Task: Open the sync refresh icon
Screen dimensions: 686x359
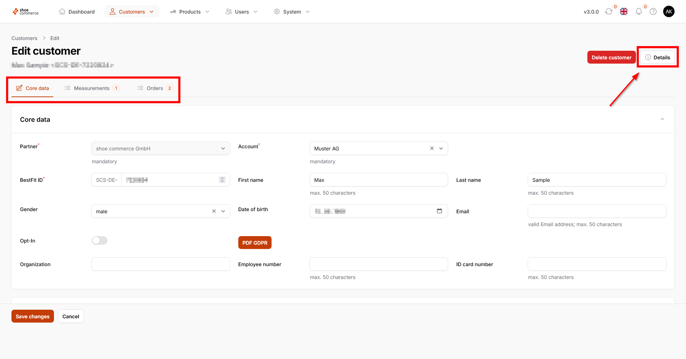Action: [608, 12]
